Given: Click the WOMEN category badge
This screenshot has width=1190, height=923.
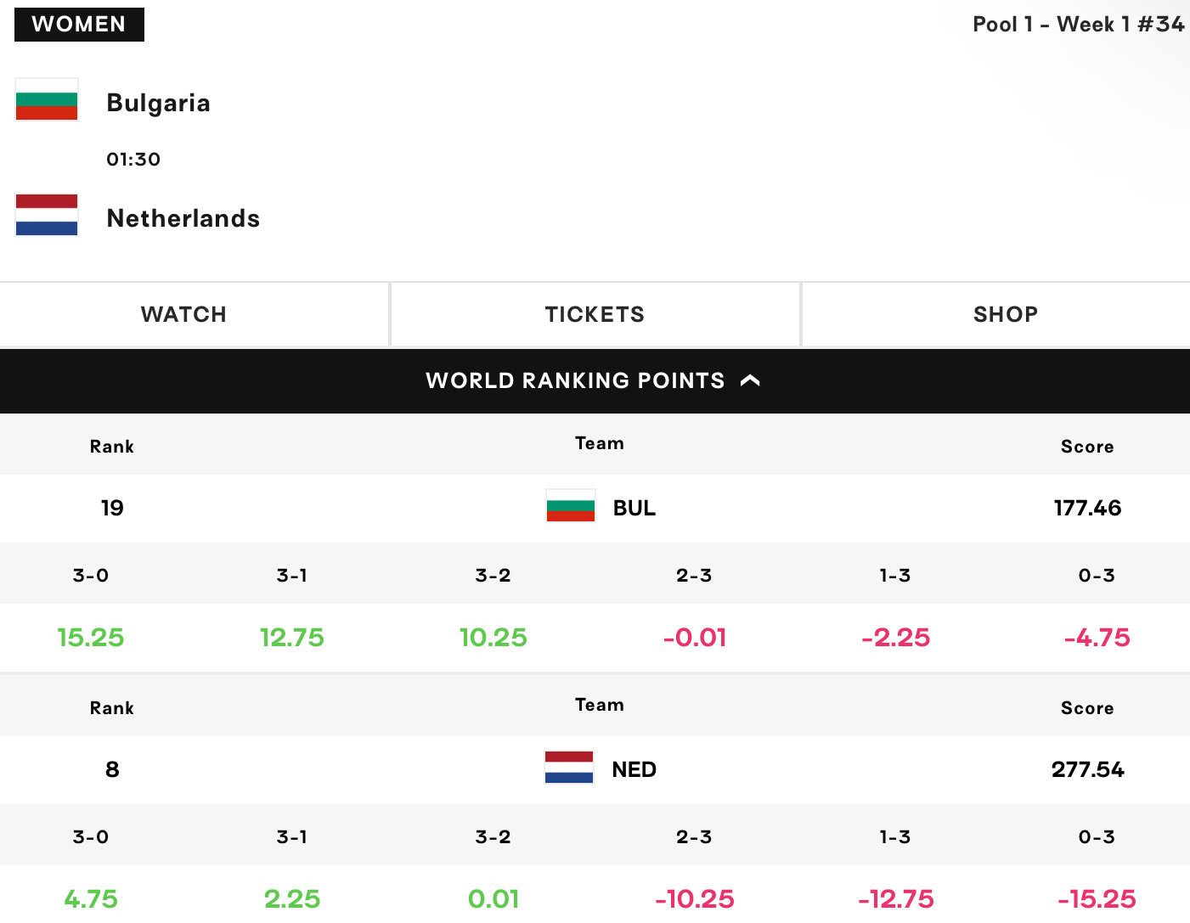Looking at the screenshot, I should click(x=79, y=24).
